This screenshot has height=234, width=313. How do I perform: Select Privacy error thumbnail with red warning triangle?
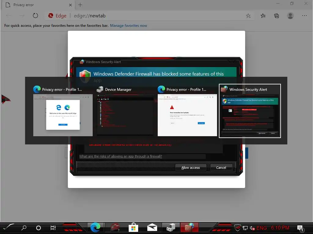click(187, 115)
